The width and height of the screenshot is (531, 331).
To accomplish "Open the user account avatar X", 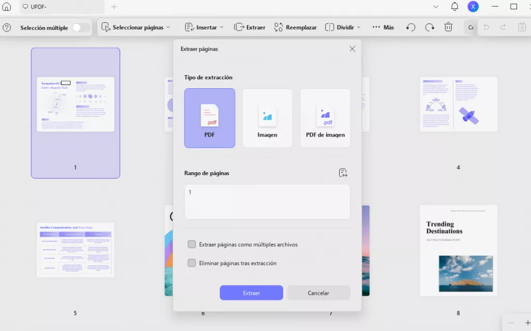I will [x=473, y=6].
